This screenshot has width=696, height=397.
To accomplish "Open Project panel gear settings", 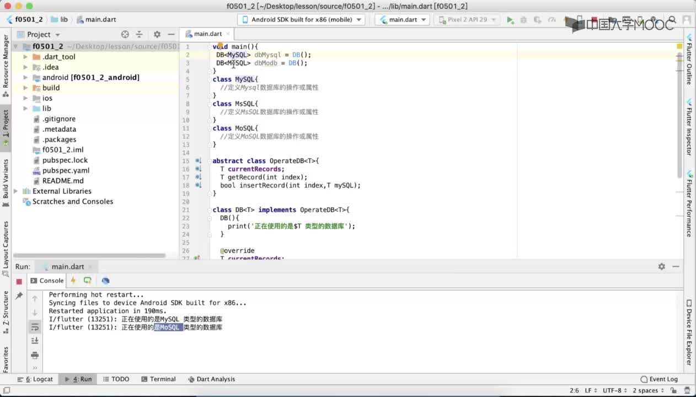I will pos(157,34).
